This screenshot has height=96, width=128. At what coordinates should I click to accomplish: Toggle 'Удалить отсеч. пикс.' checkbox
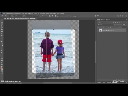[55, 16]
